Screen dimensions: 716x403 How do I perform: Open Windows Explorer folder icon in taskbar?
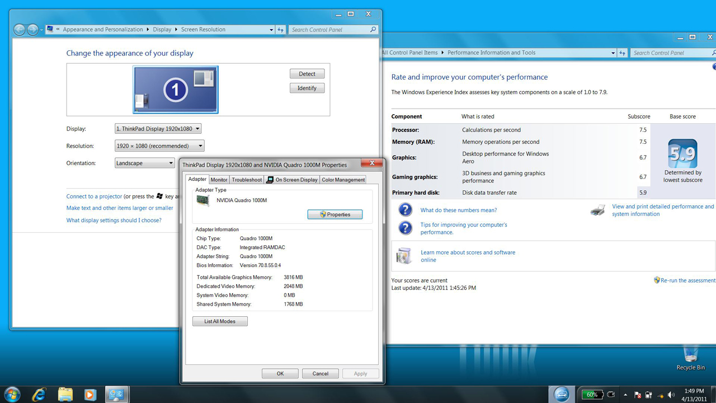(x=65, y=394)
